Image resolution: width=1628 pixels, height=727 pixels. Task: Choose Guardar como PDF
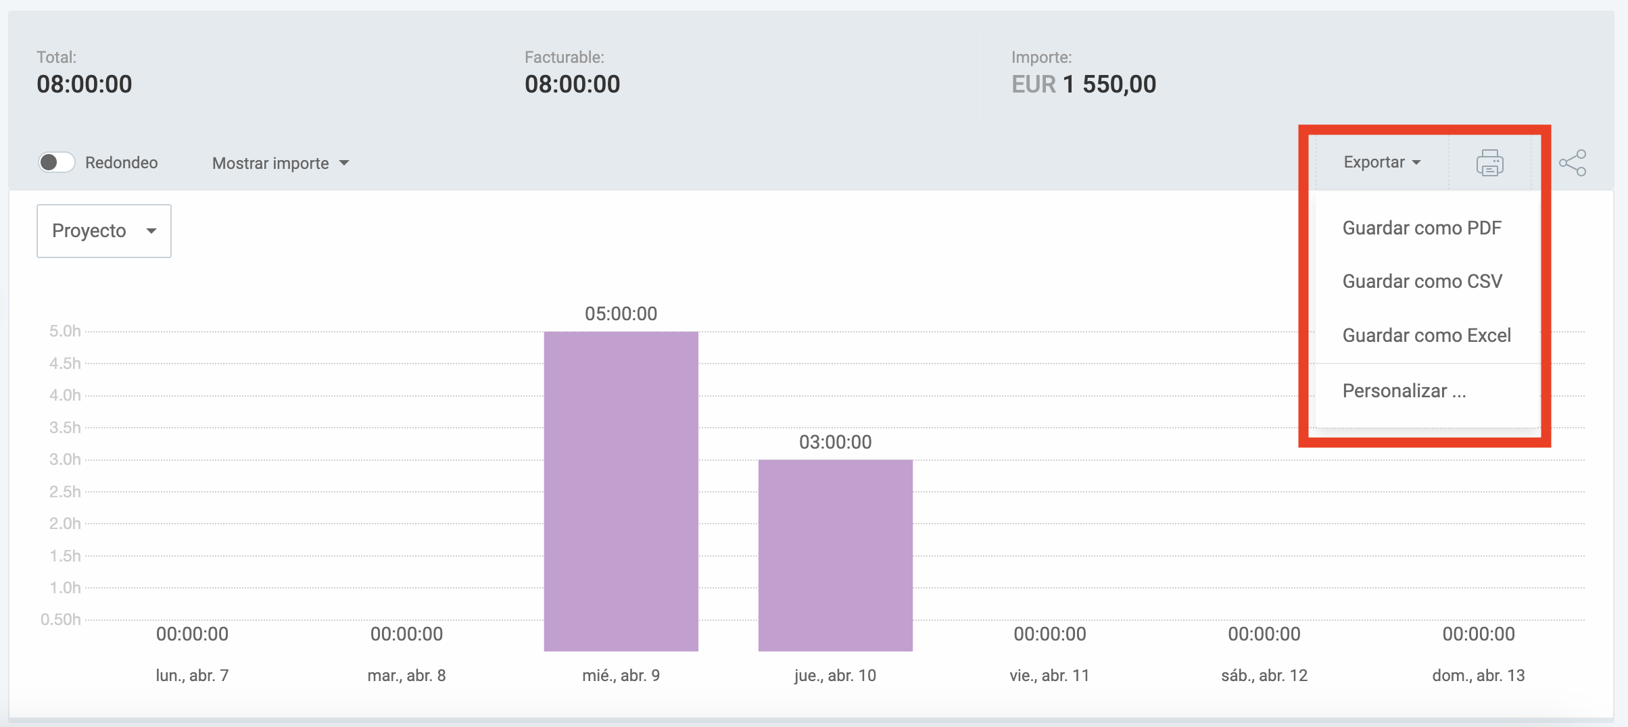click(1421, 228)
